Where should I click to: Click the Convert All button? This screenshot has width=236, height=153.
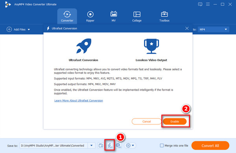[x=210, y=146]
